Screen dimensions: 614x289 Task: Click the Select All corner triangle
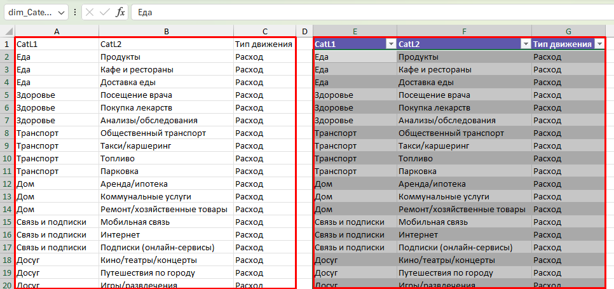pyautogui.click(x=8, y=32)
